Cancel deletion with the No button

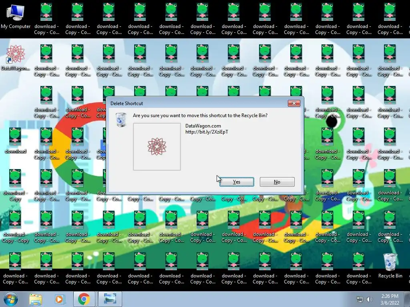[277, 182]
